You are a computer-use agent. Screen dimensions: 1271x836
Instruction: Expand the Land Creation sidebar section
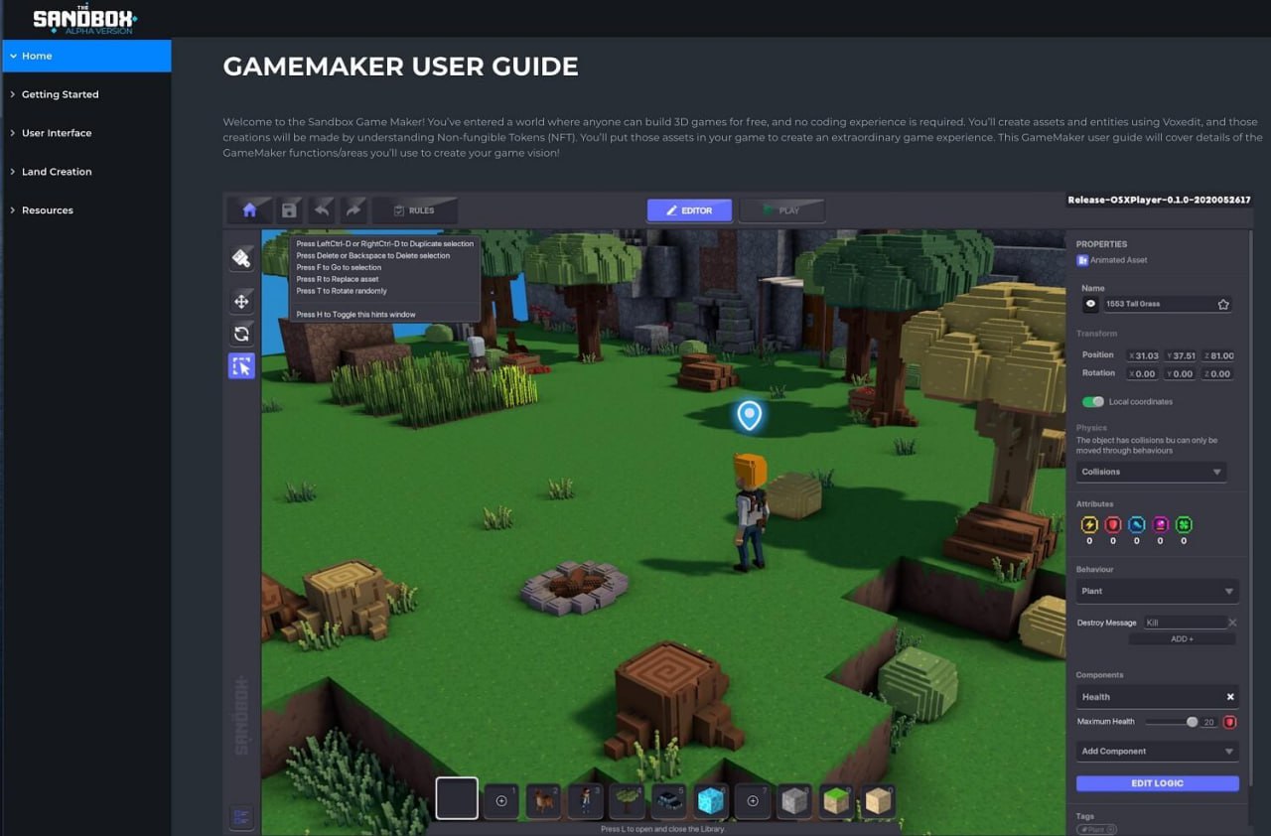pyautogui.click(x=85, y=172)
